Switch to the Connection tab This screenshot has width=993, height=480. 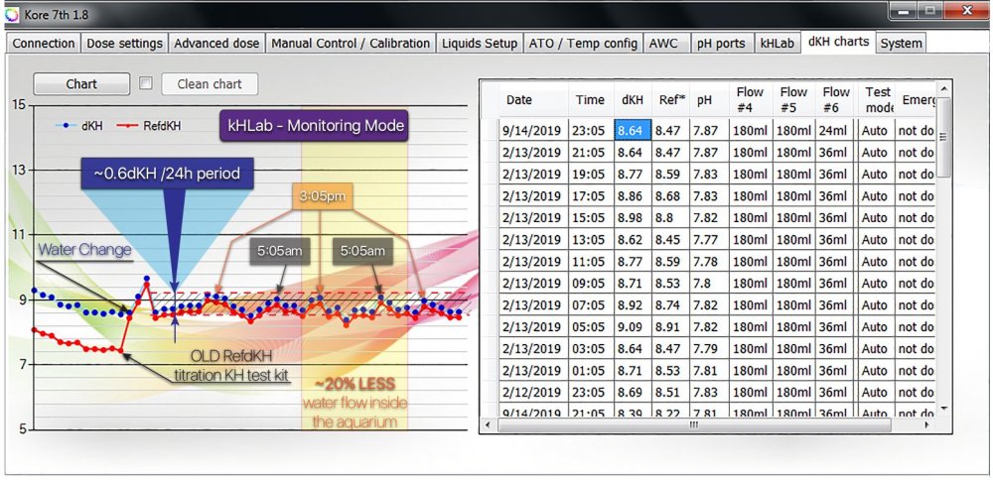44,44
